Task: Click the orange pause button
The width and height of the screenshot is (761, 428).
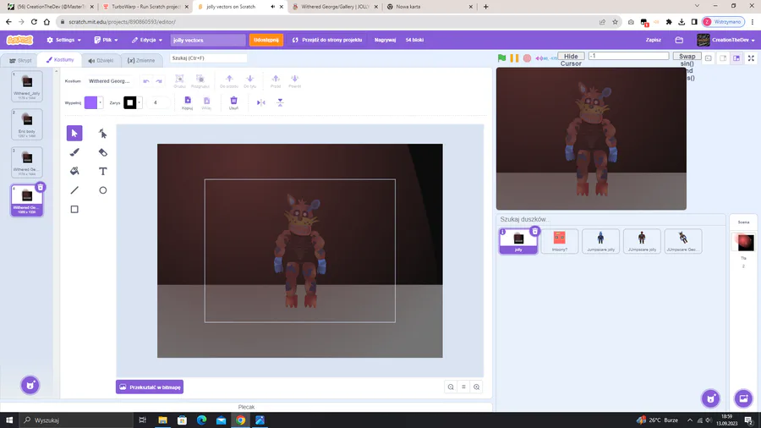Action: pos(514,58)
